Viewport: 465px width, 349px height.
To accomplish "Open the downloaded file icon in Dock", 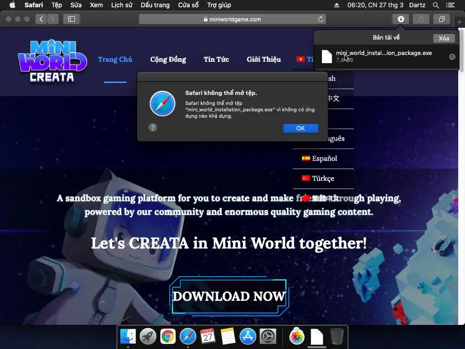I will coord(317,337).
